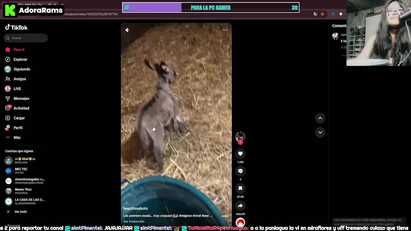The width and height of the screenshot is (411, 231).
Task: Open followed account viverolosangeles
Action: point(26,181)
